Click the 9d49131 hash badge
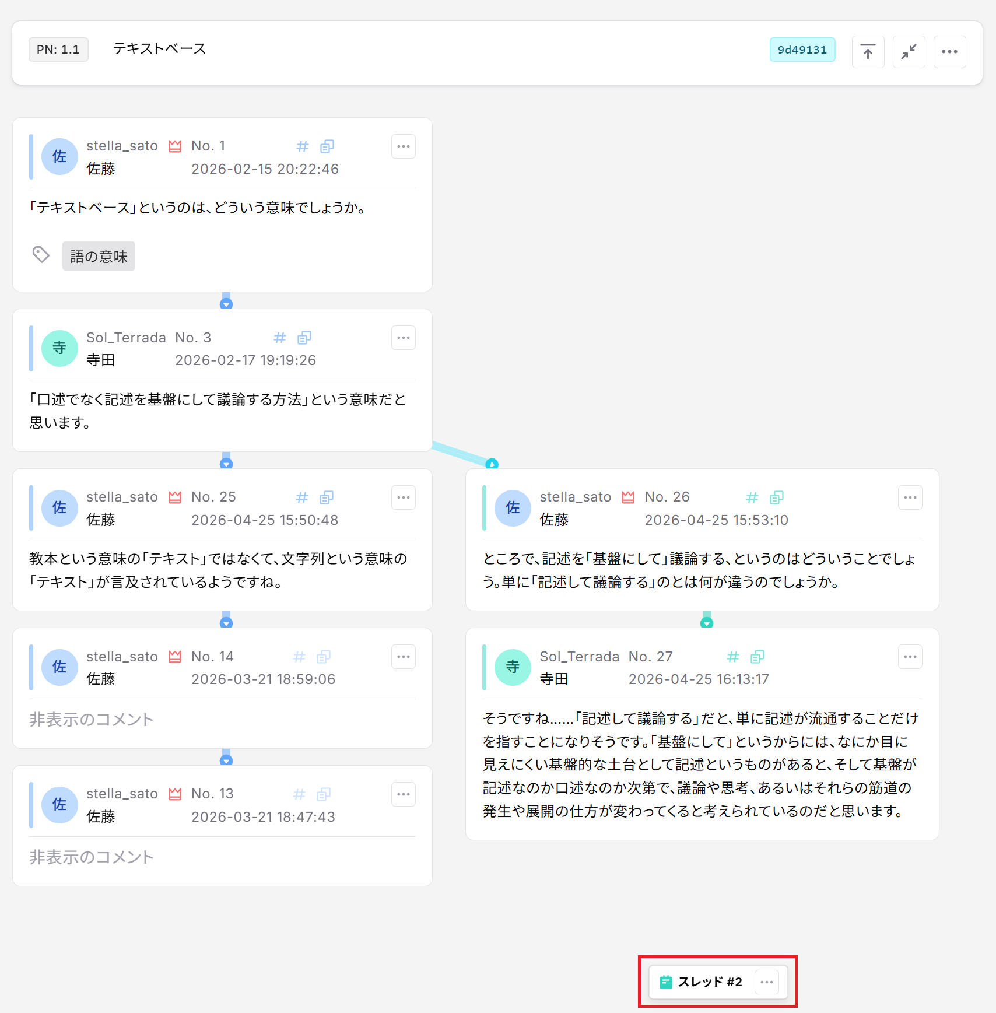Image resolution: width=996 pixels, height=1013 pixels. tap(802, 50)
